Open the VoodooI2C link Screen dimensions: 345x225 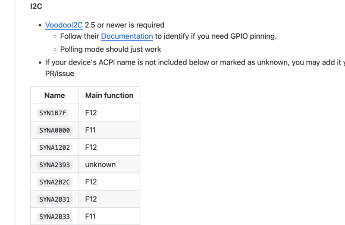point(64,25)
